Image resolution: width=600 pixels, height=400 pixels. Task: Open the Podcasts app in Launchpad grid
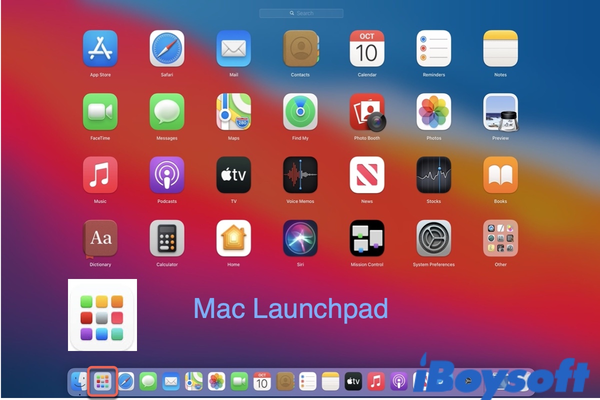click(x=167, y=175)
